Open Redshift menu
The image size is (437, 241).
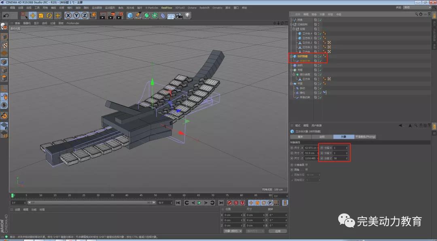click(x=204, y=8)
